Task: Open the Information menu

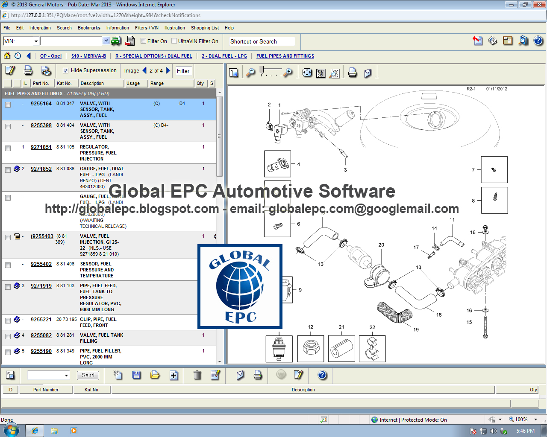Action: [118, 28]
